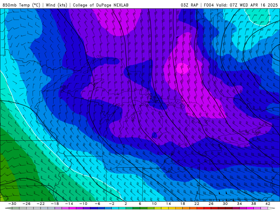Viewport: 280px width, 210px height.
Task: Select the 38 temperature scale label
Action: (x=253, y=204)
